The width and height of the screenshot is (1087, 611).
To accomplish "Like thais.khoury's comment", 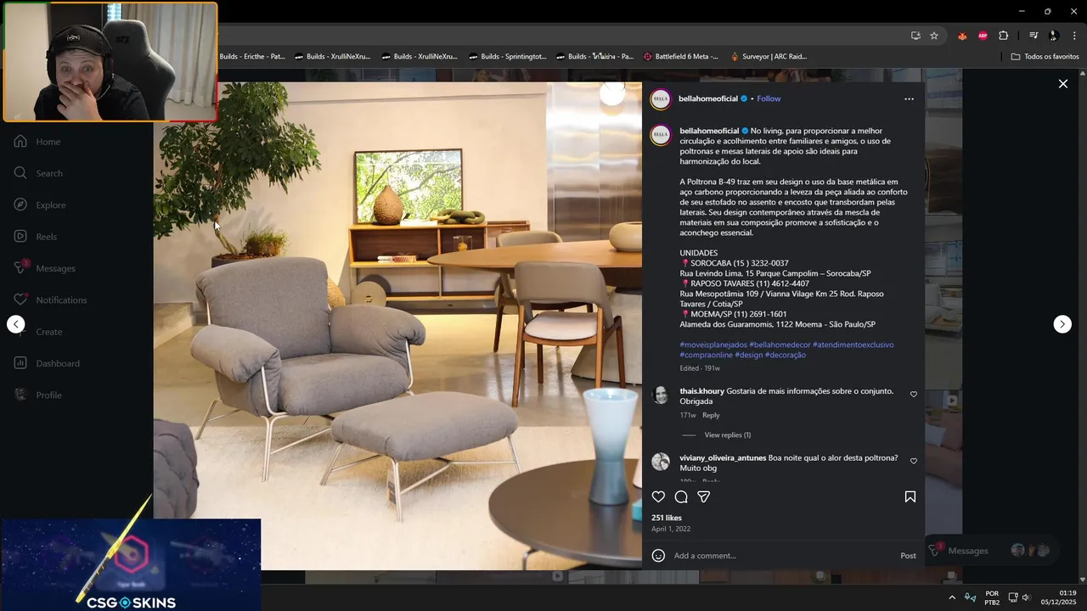I will point(914,394).
